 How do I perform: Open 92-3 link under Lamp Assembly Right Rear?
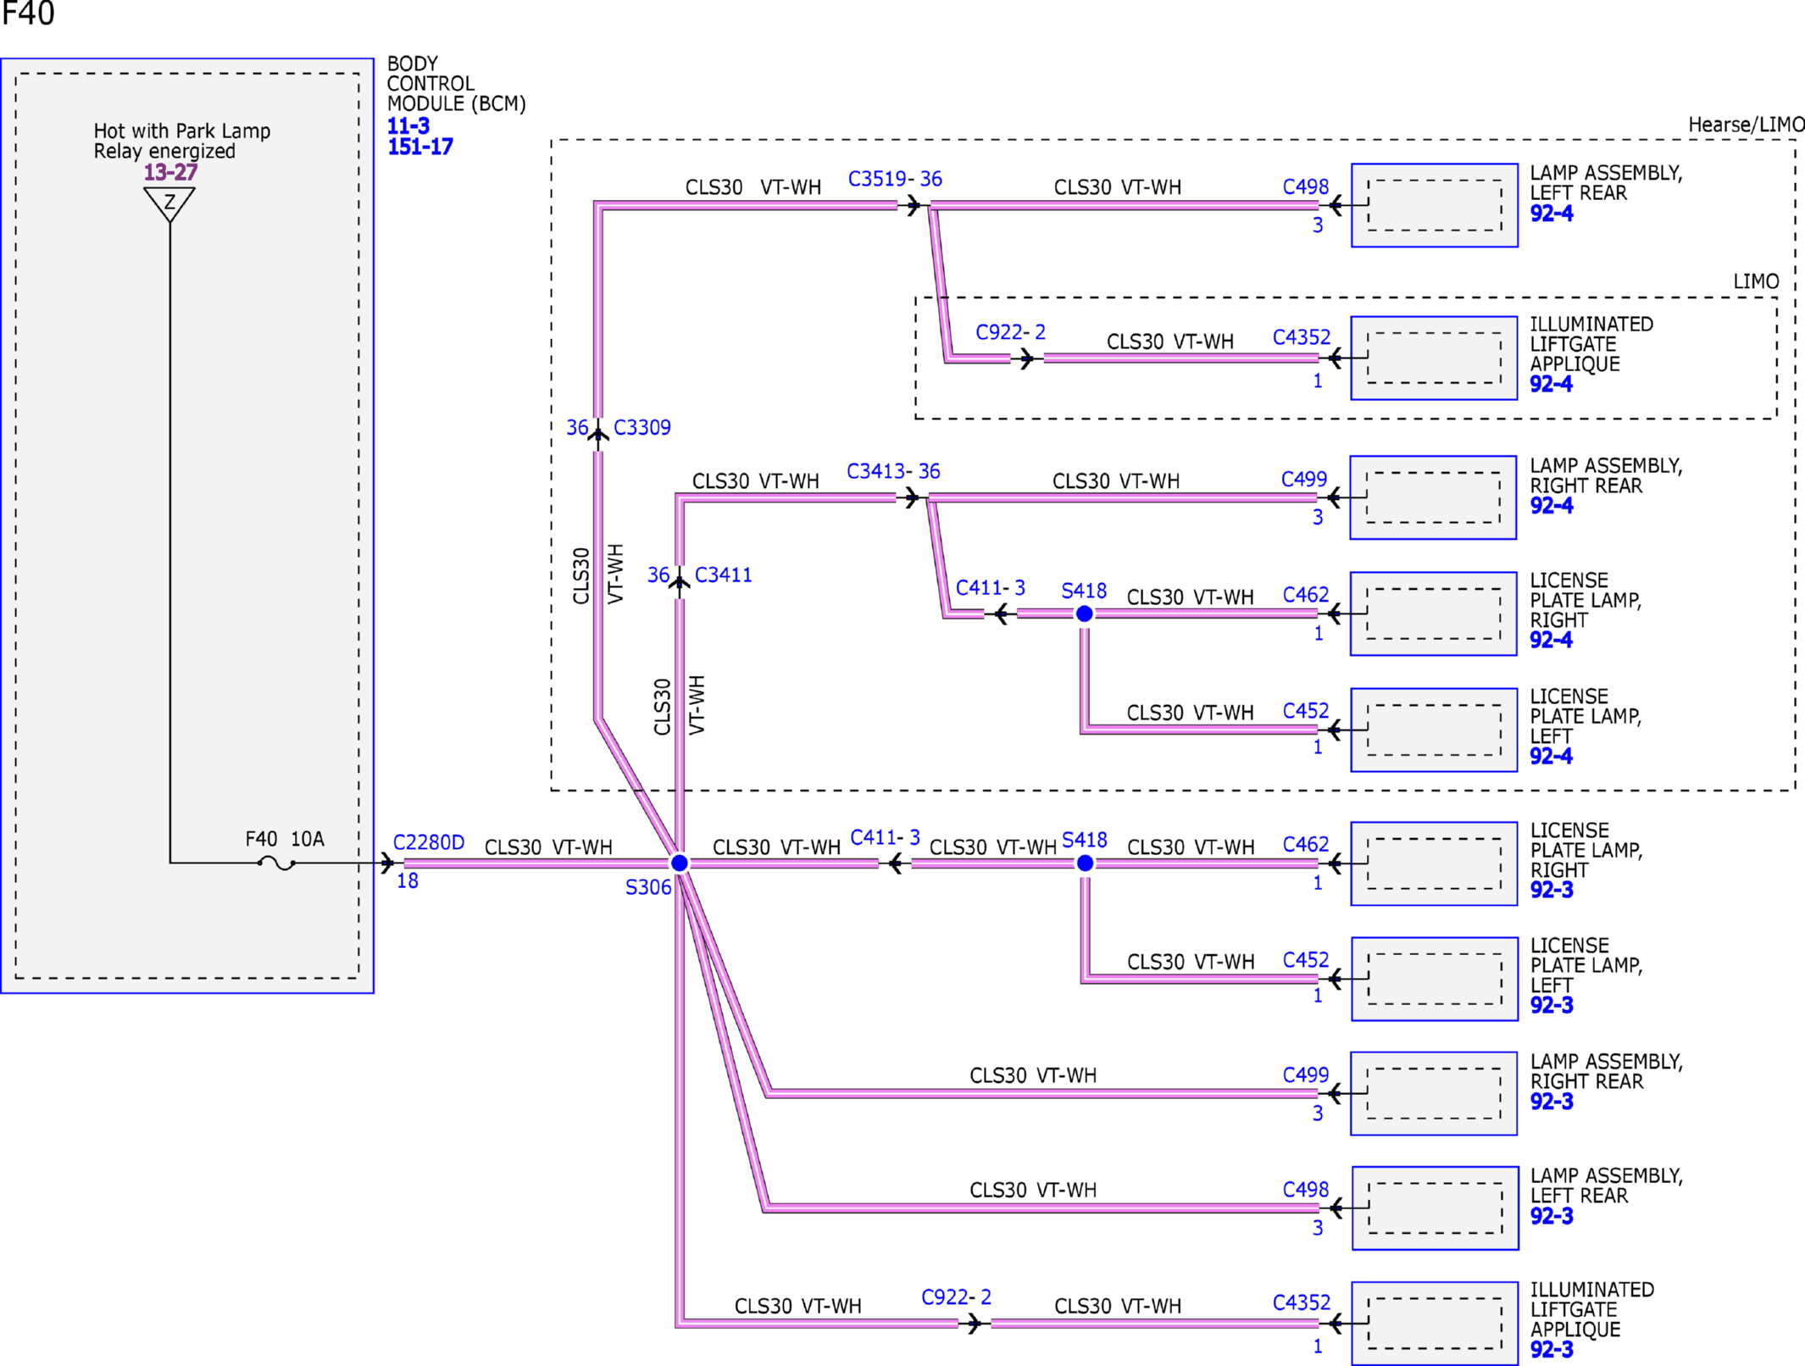click(1551, 1101)
